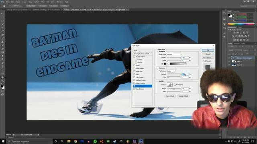Click Cancel in Layer Style dialog
The image size is (257, 144).
(x=208, y=54)
